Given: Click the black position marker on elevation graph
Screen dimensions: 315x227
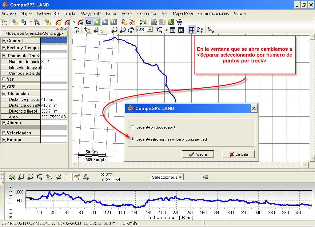Looking at the screenshot, I should (x=31, y=198).
